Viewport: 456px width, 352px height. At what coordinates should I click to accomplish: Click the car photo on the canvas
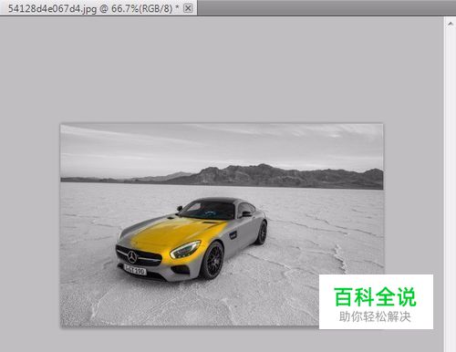click(x=222, y=225)
